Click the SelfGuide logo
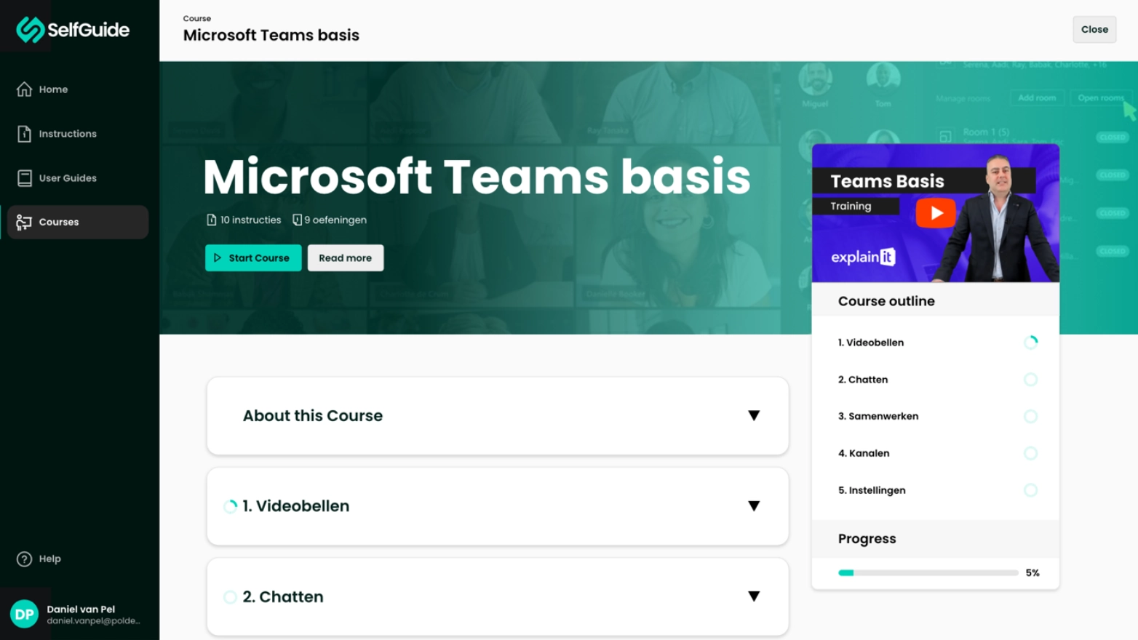 coord(73,30)
